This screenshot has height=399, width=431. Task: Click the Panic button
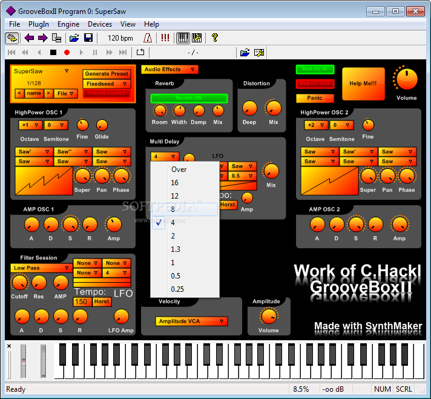pyautogui.click(x=315, y=98)
